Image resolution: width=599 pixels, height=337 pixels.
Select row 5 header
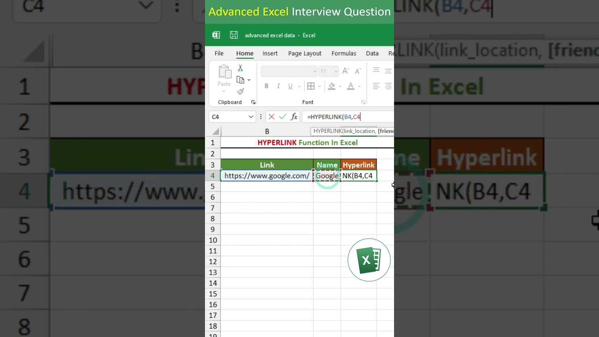pyautogui.click(x=213, y=186)
